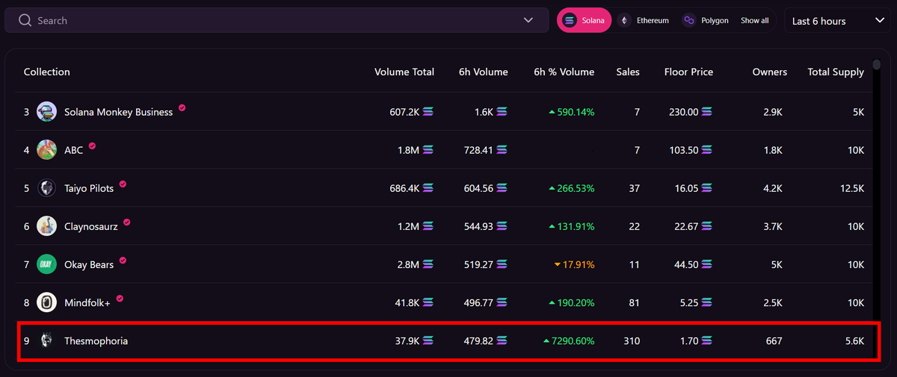The width and height of the screenshot is (897, 377).
Task: Open Solana Monkey Business collection link
Action: point(118,112)
